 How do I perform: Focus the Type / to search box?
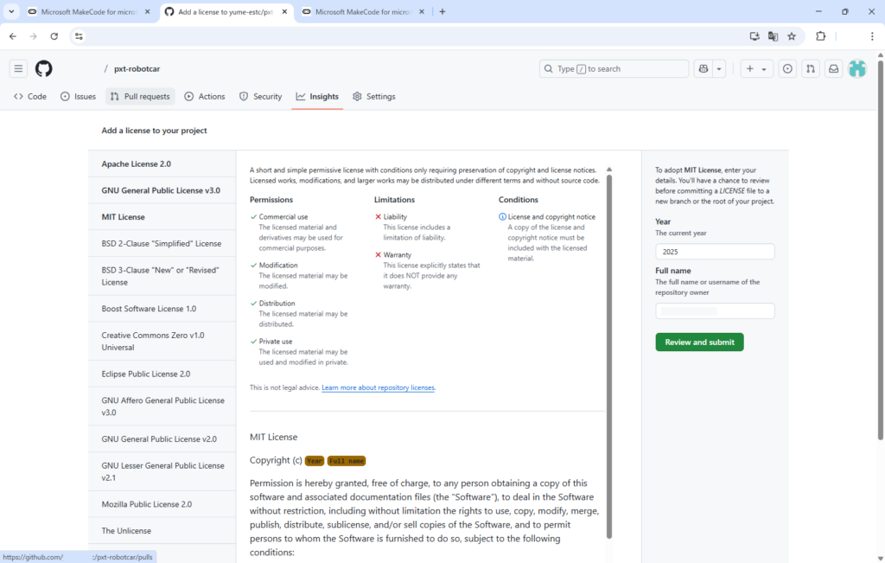point(614,68)
